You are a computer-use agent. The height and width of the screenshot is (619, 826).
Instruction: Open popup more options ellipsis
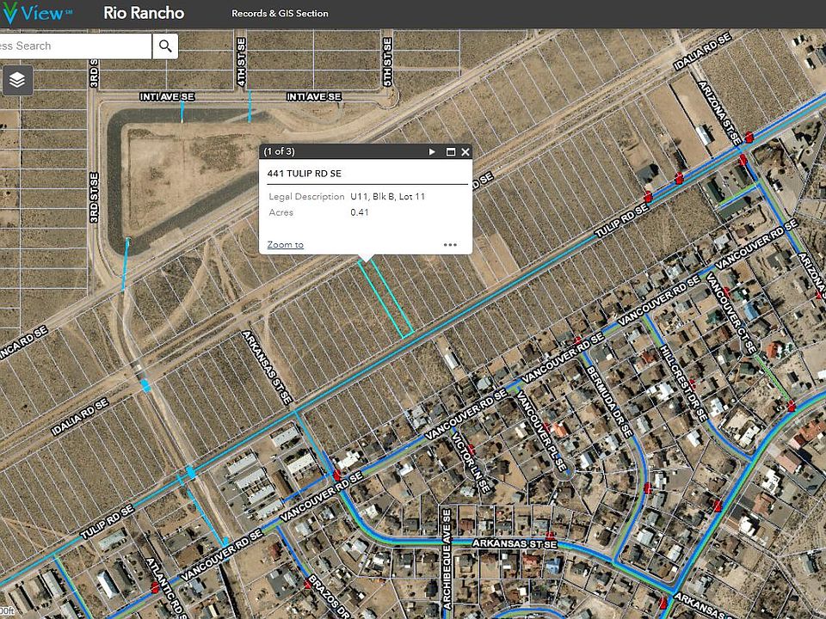point(450,245)
